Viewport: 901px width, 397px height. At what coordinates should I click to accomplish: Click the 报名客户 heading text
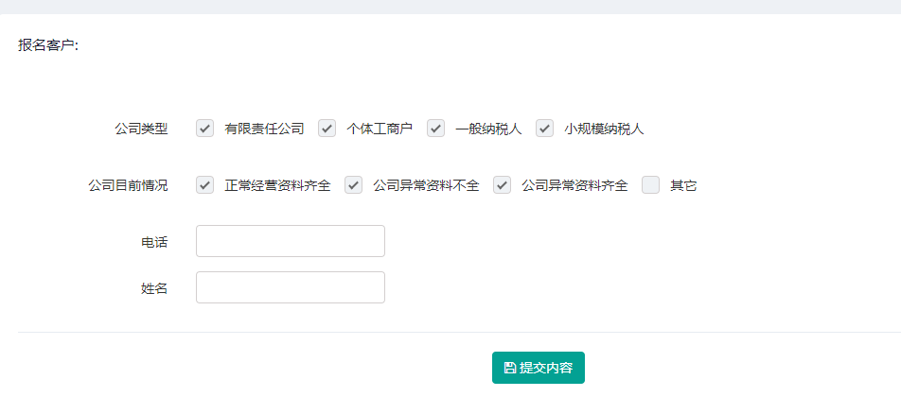coord(47,46)
